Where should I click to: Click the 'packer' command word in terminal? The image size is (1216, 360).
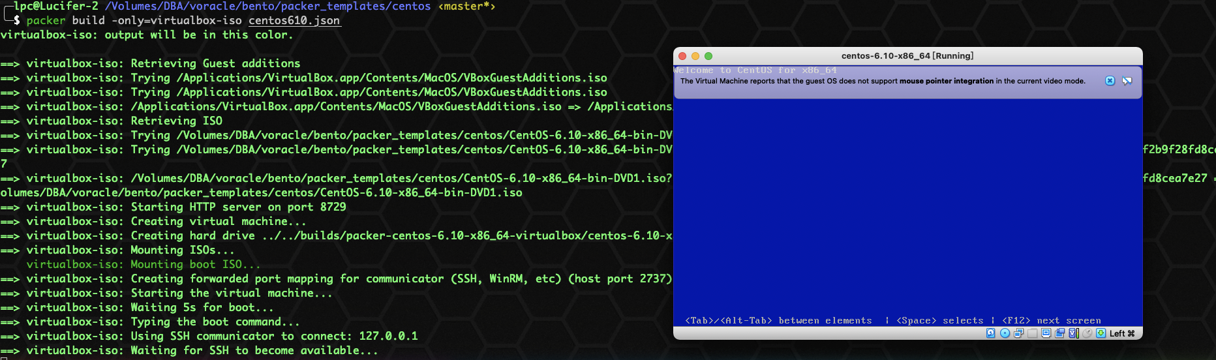click(46, 20)
